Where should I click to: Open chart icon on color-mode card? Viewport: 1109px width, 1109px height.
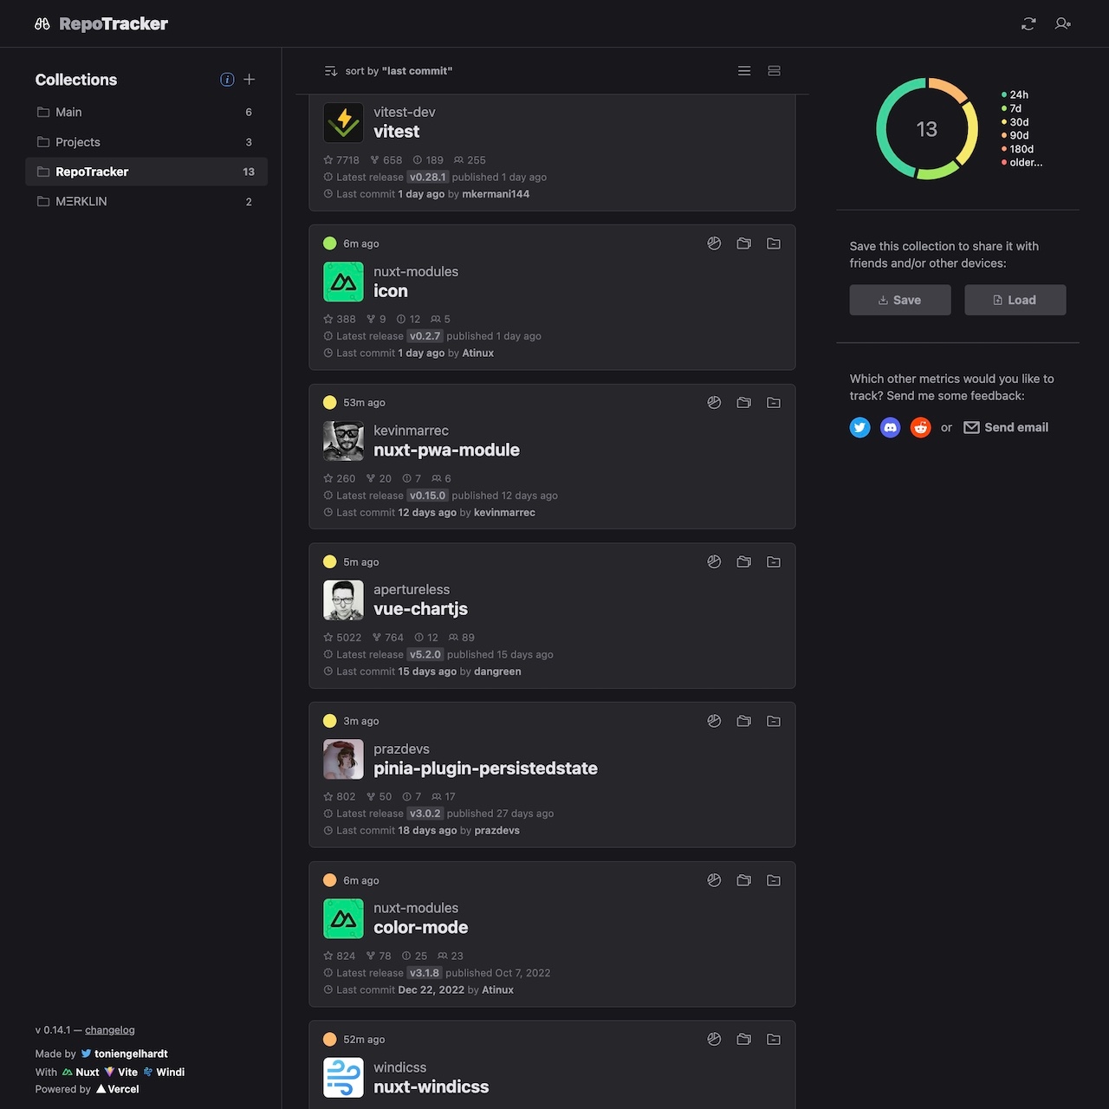714,880
